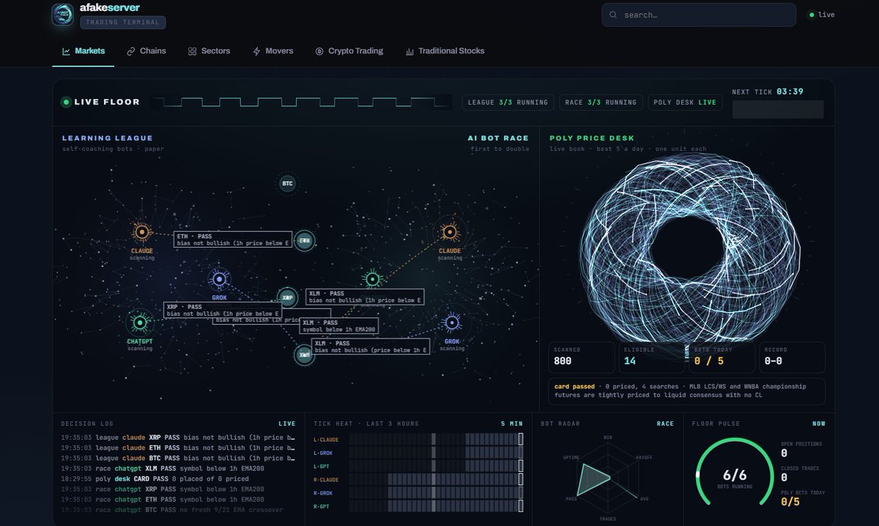Click the Floor Pulse NOW label
This screenshot has height=526, width=879.
click(x=818, y=423)
